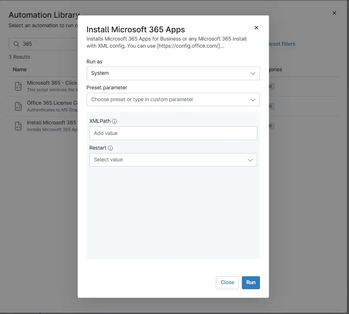The image size is (349, 314).
Task: Click the Close button in the dialog footer
Action: [x=227, y=283]
